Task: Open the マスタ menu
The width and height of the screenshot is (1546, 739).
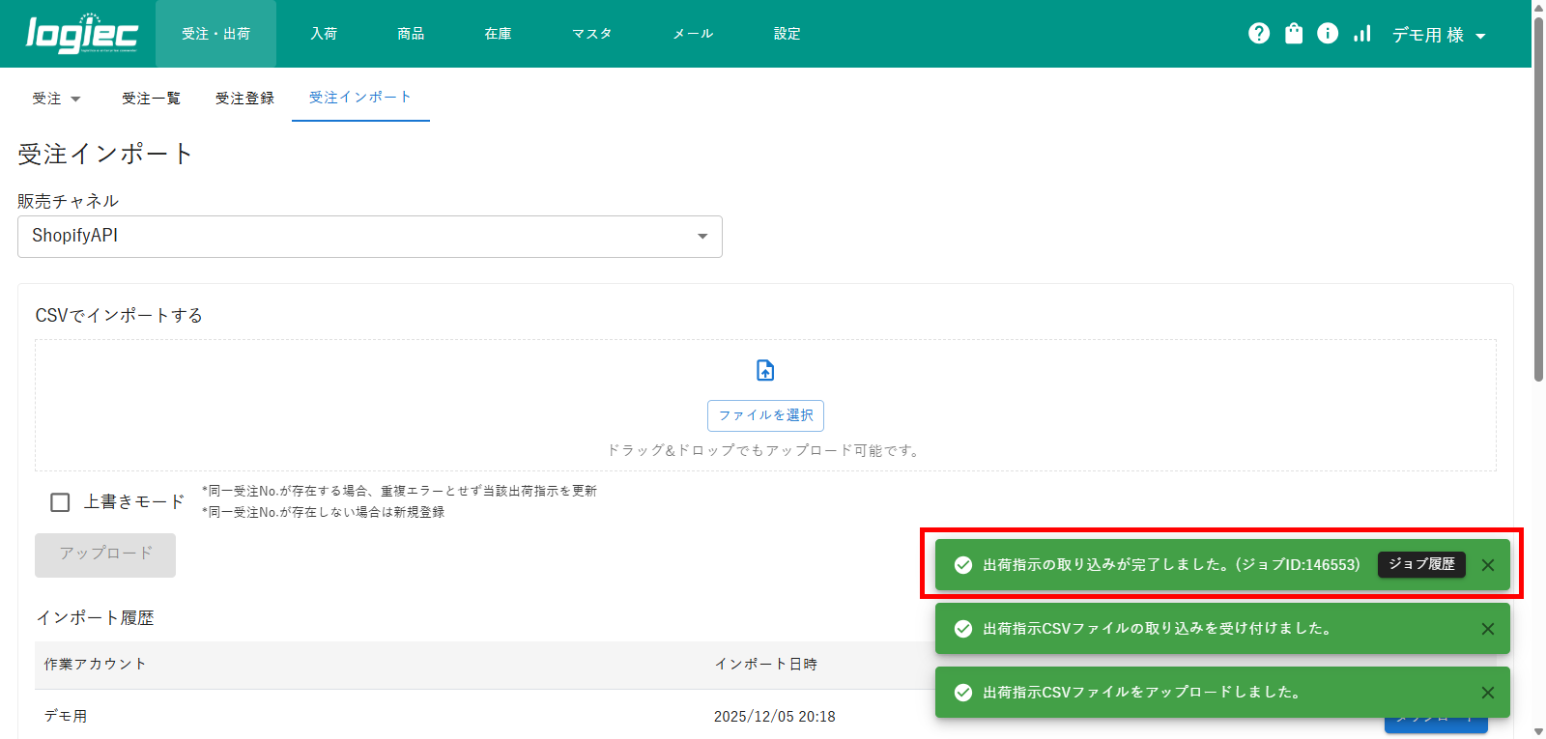Action: tap(591, 34)
